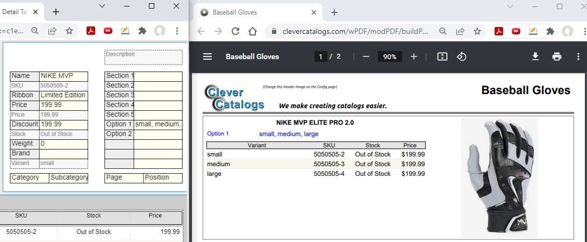Open tab search dropdown in left browser

pos(102,6)
